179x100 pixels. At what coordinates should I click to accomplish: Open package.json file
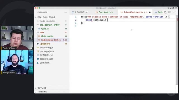click(47, 51)
